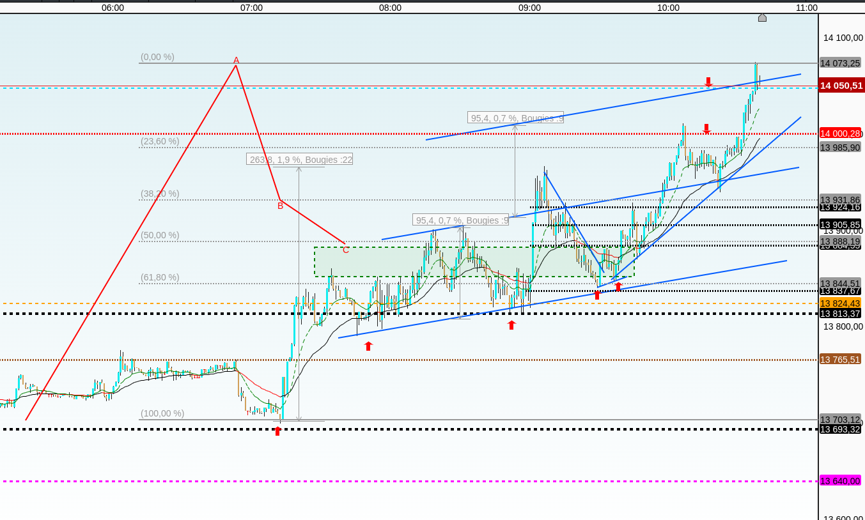This screenshot has width=865, height=520.
Task: Click the 09:00 time label
Action: coord(529,8)
